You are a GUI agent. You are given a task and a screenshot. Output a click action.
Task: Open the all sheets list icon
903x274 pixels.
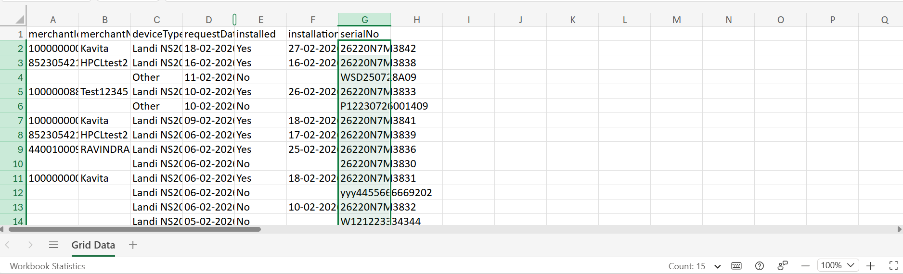[53, 245]
